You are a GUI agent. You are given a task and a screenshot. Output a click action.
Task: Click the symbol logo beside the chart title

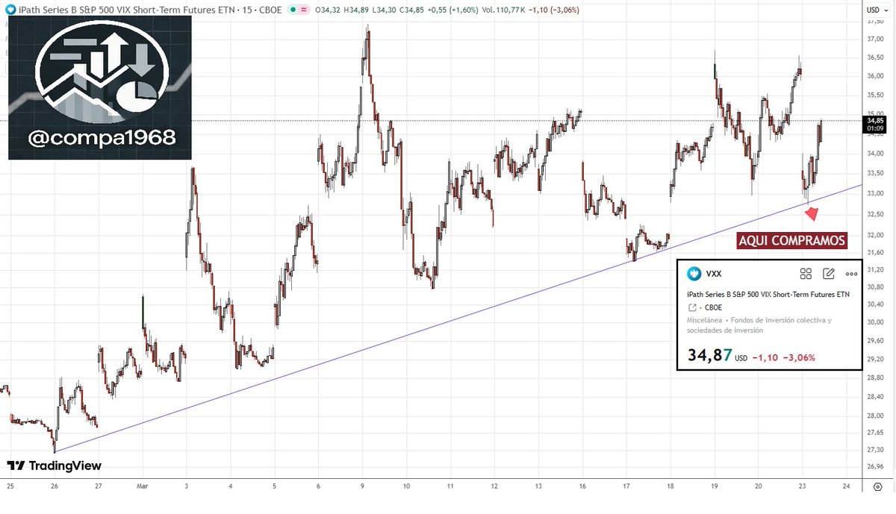click(10, 10)
